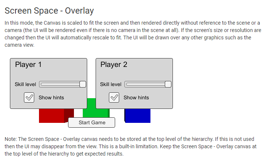Click Player 2 Skill level label

(111, 84)
